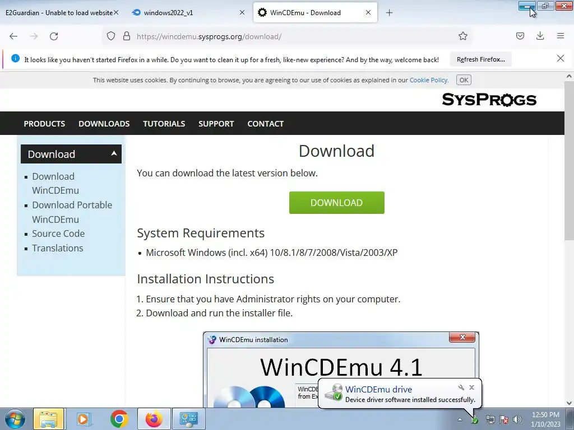Image resolution: width=574 pixels, height=430 pixels.
Task: Open Action Center flag icon
Action: [504, 419]
